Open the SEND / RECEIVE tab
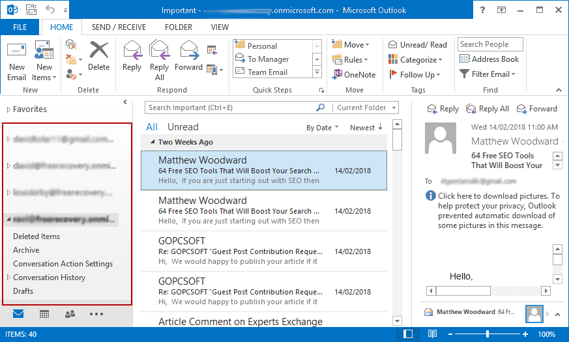This screenshot has width=569, height=342. 119,27
